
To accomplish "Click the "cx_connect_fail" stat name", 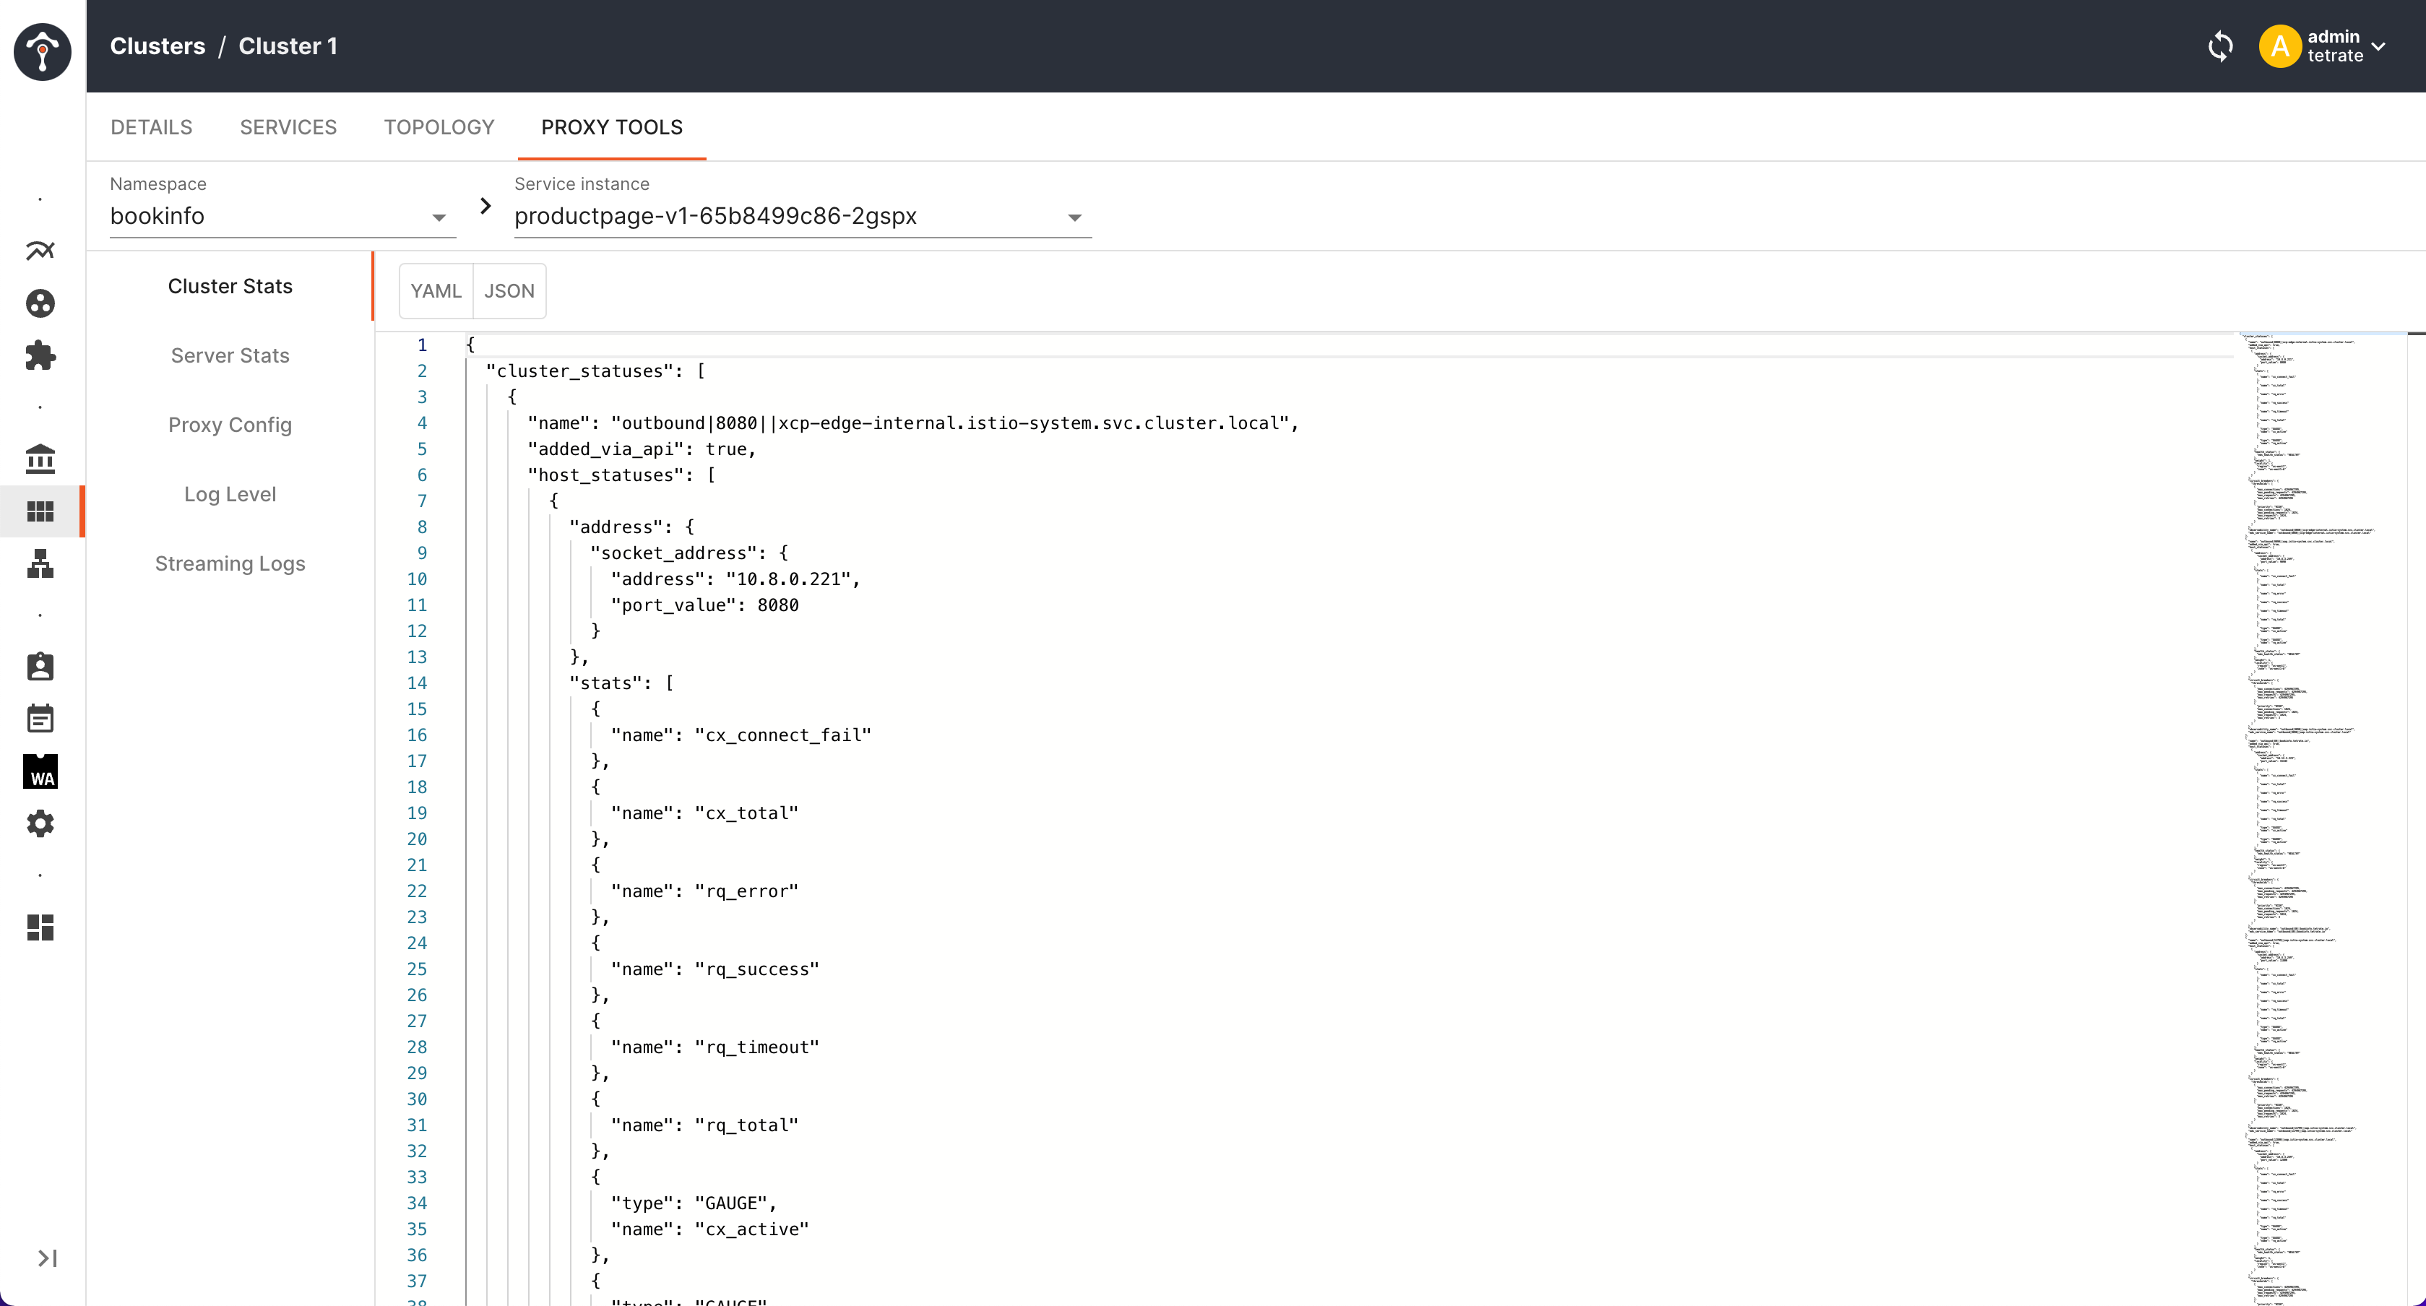I will (x=782, y=735).
